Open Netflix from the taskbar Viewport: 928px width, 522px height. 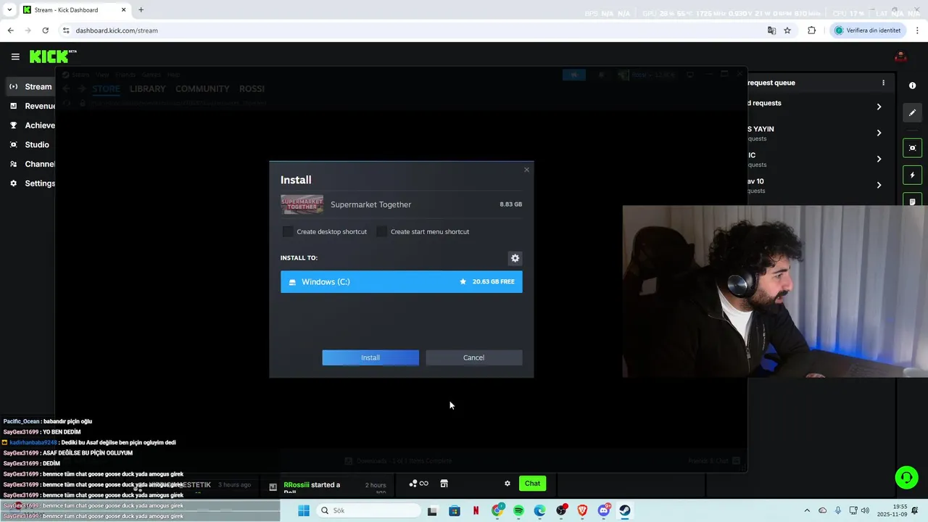(x=476, y=510)
